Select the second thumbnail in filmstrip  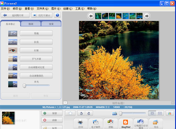click(x=105, y=16)
